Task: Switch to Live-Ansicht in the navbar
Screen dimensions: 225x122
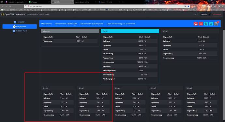Action: [21, 14]
